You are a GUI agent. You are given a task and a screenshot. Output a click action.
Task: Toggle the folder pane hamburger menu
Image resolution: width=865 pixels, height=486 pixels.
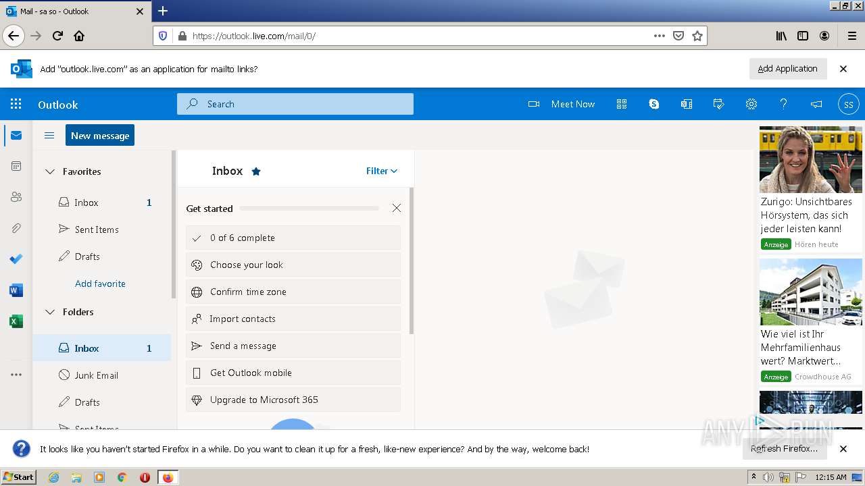[49, 136]
